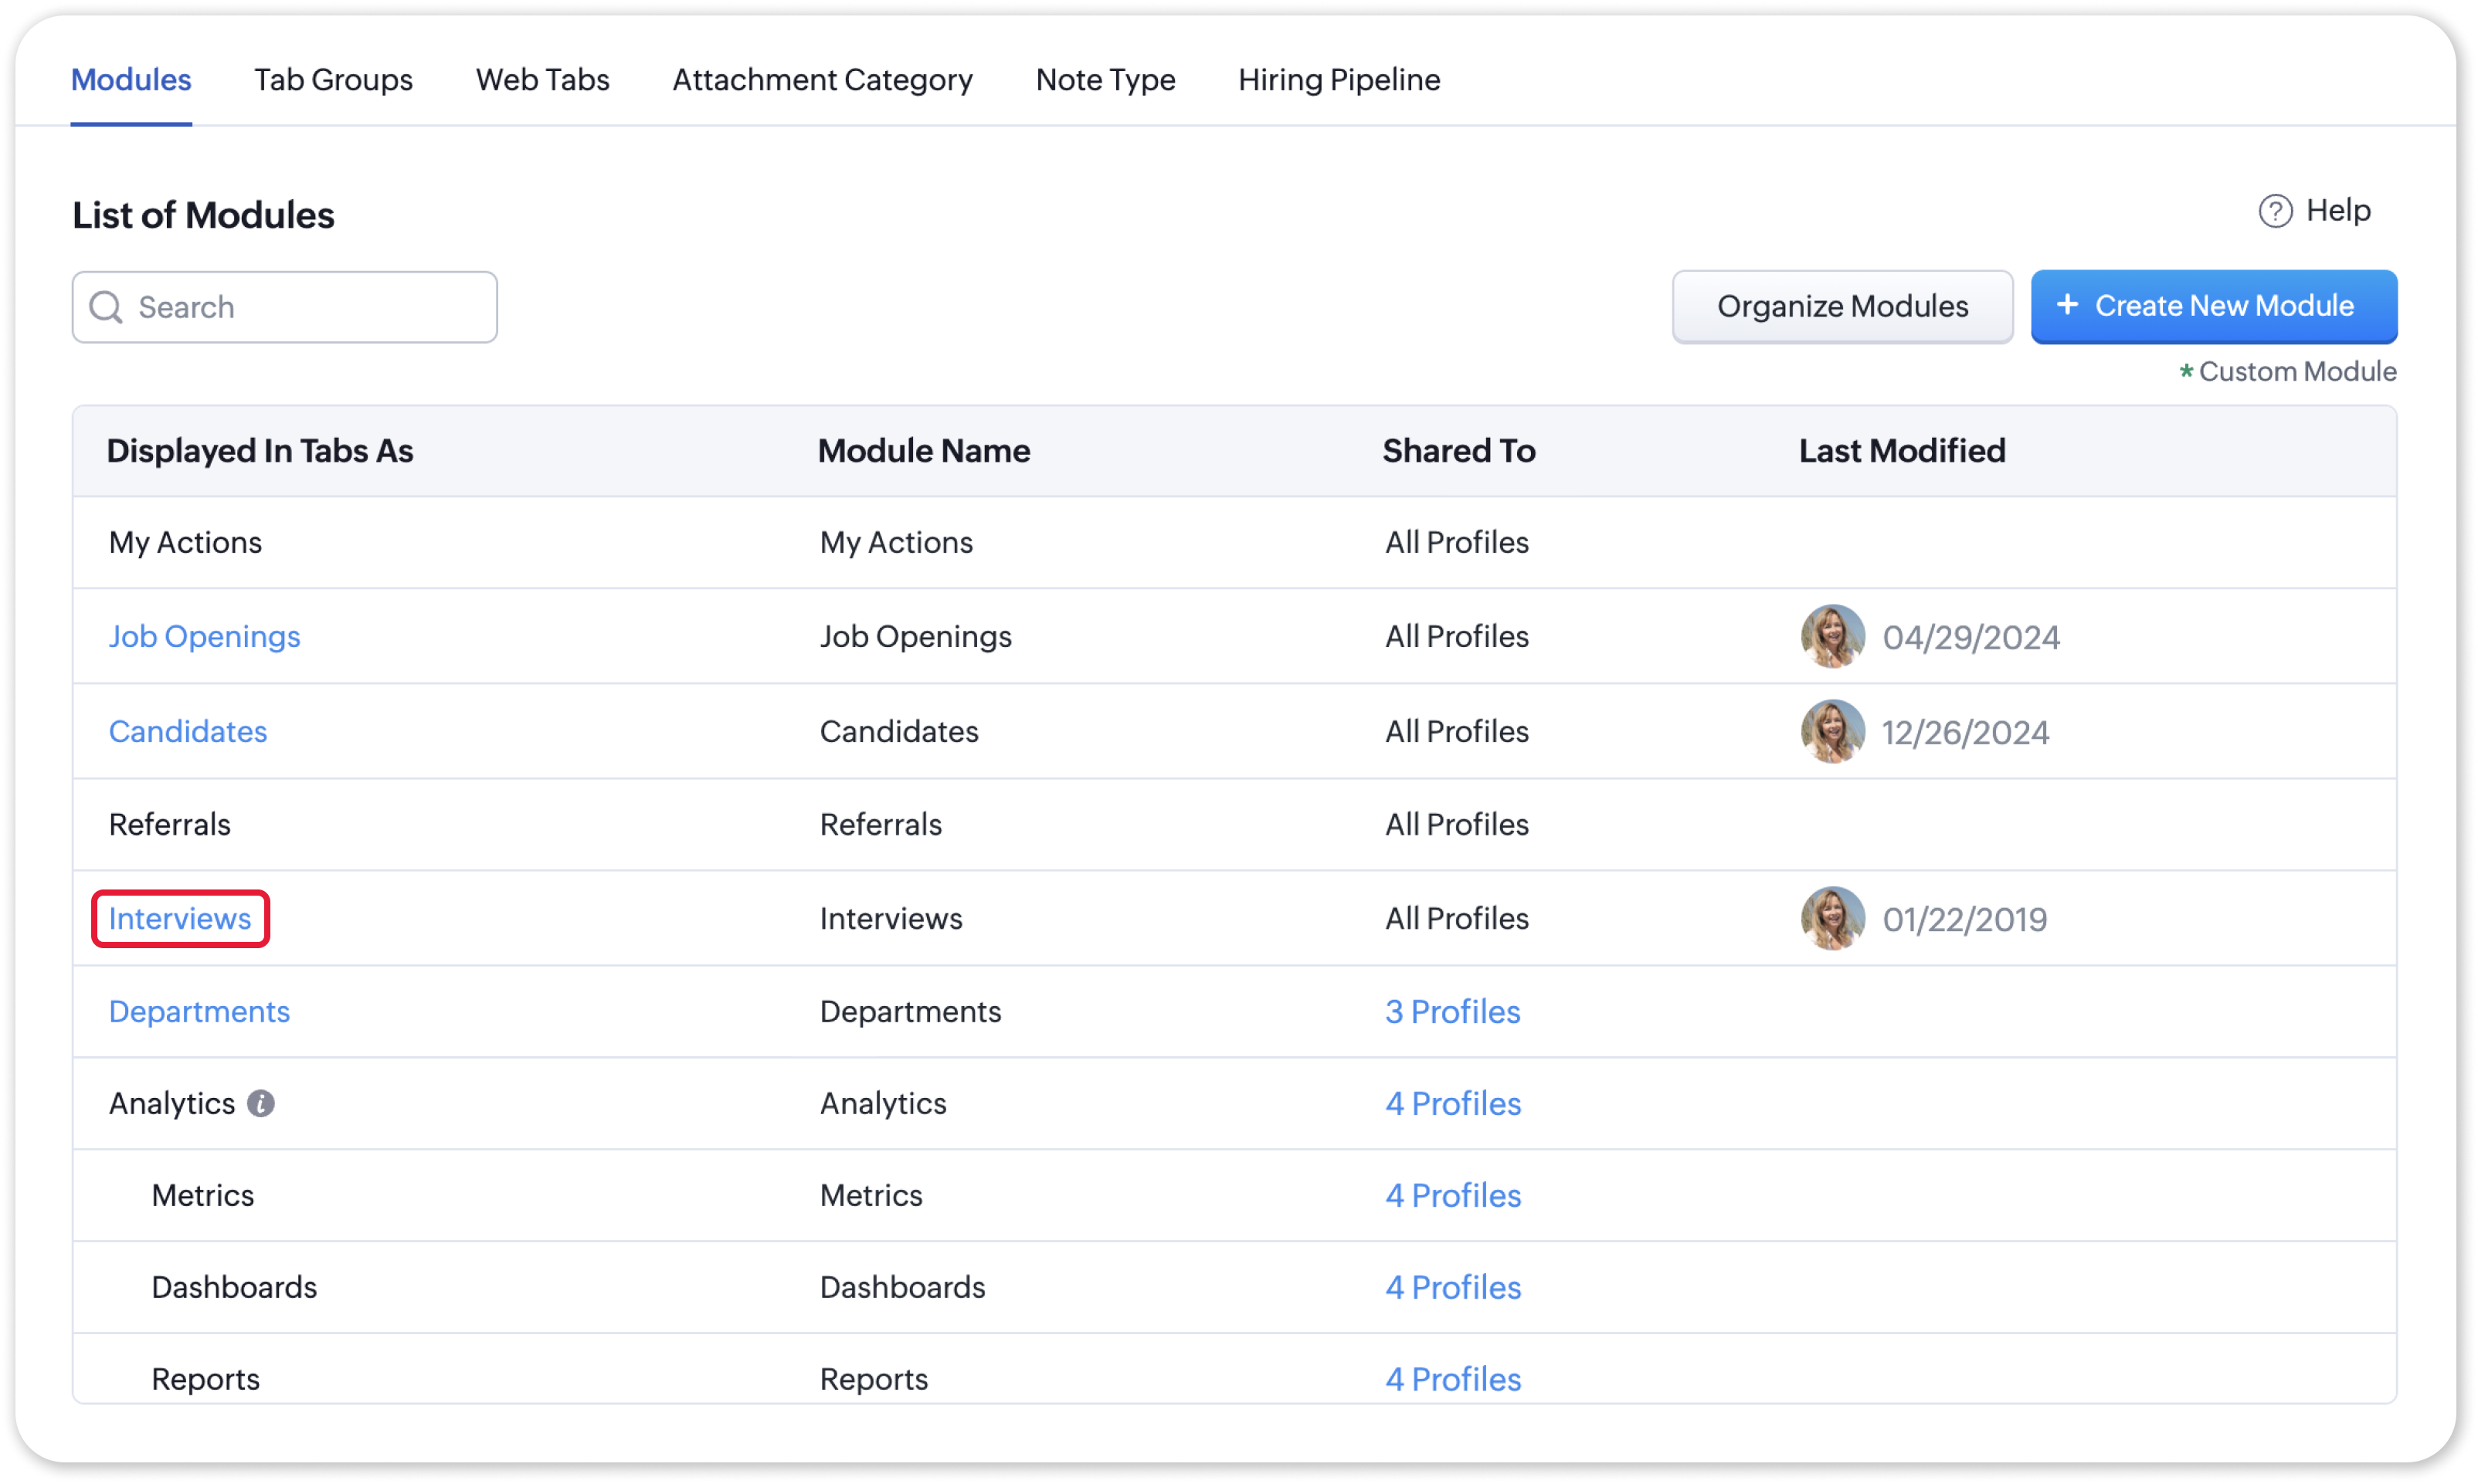2478x1484 pixels.
Task: Select the Note Type tab
Action: [1105, 80]
